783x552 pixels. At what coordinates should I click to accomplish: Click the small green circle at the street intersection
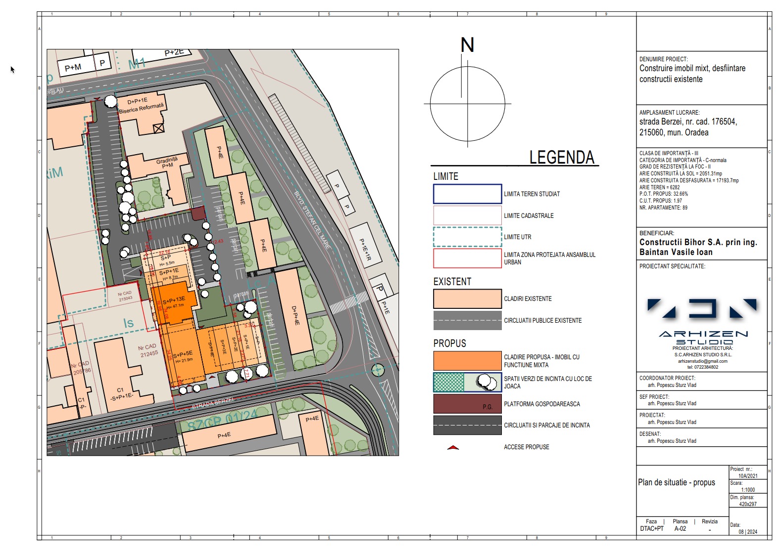(x=378, y=369)
